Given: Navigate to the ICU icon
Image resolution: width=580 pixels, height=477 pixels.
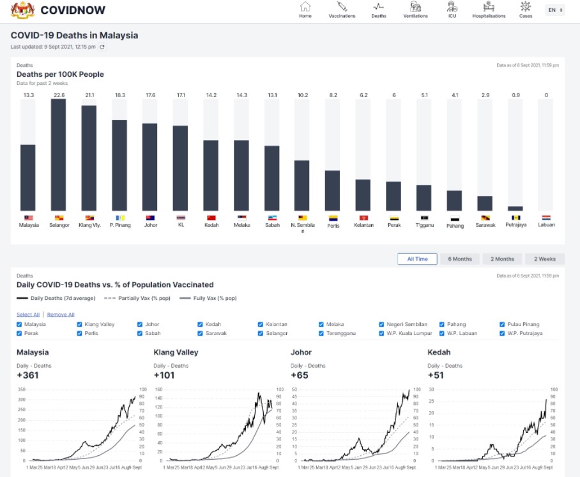Looking at the screenshot, I should coord(452,7).
